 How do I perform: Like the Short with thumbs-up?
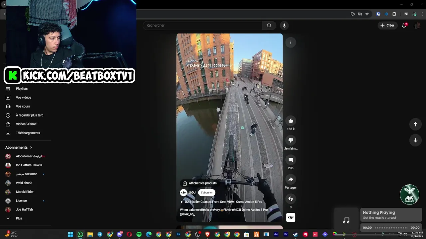tap(291, 121)
